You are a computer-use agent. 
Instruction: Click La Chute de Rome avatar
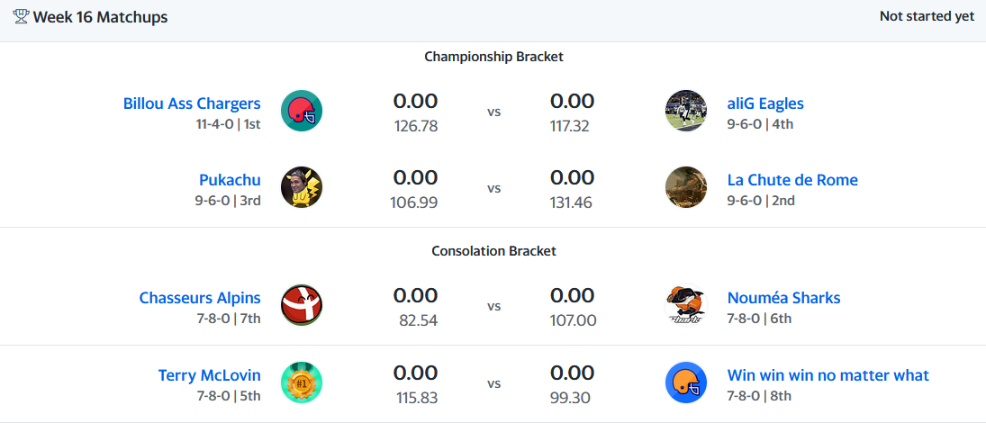tap(686, 188)
